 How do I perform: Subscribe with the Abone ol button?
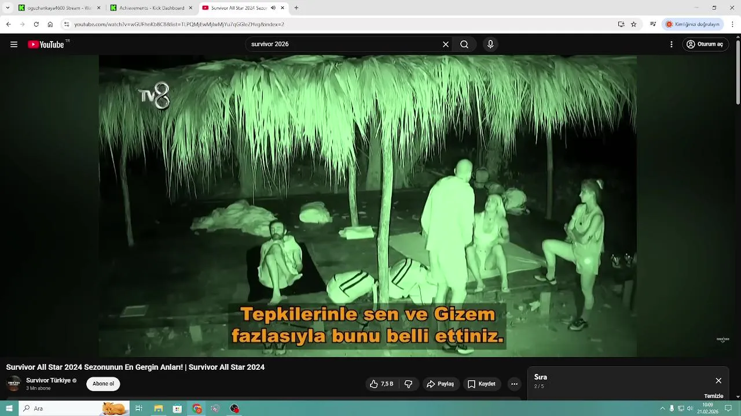click(103, 384)
